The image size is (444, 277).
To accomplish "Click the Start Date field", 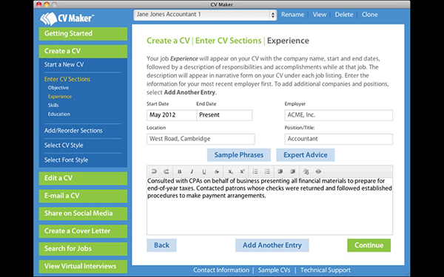I will coord(172,115).
